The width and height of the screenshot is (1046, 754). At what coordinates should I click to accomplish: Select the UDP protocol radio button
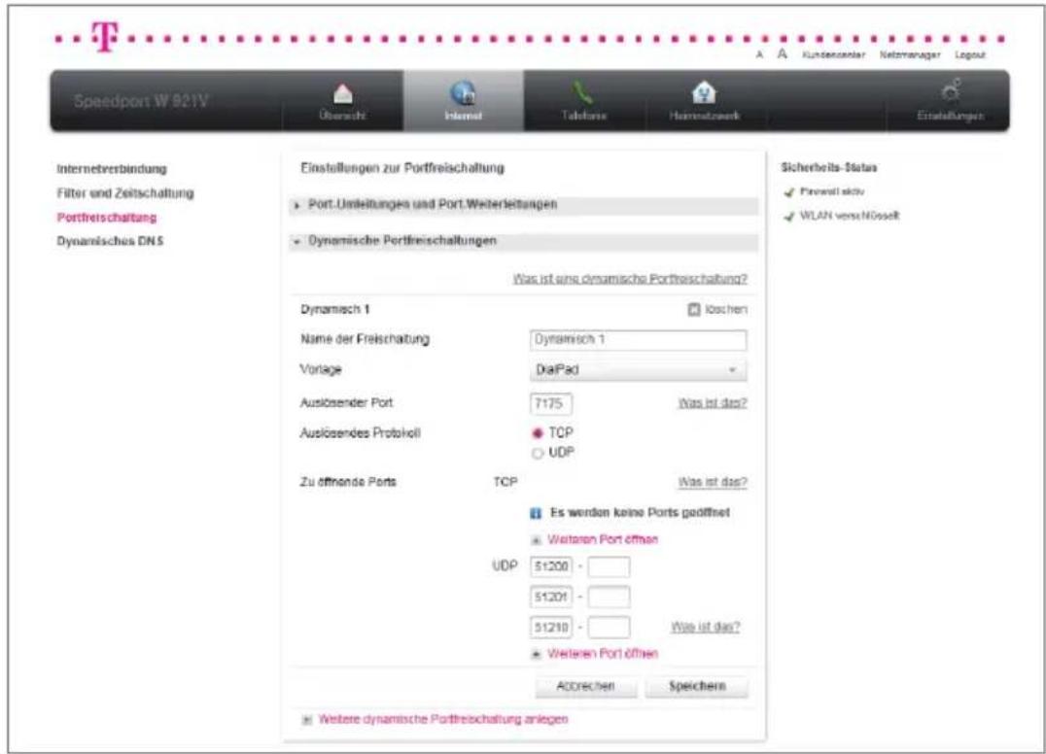pos(537,454)
